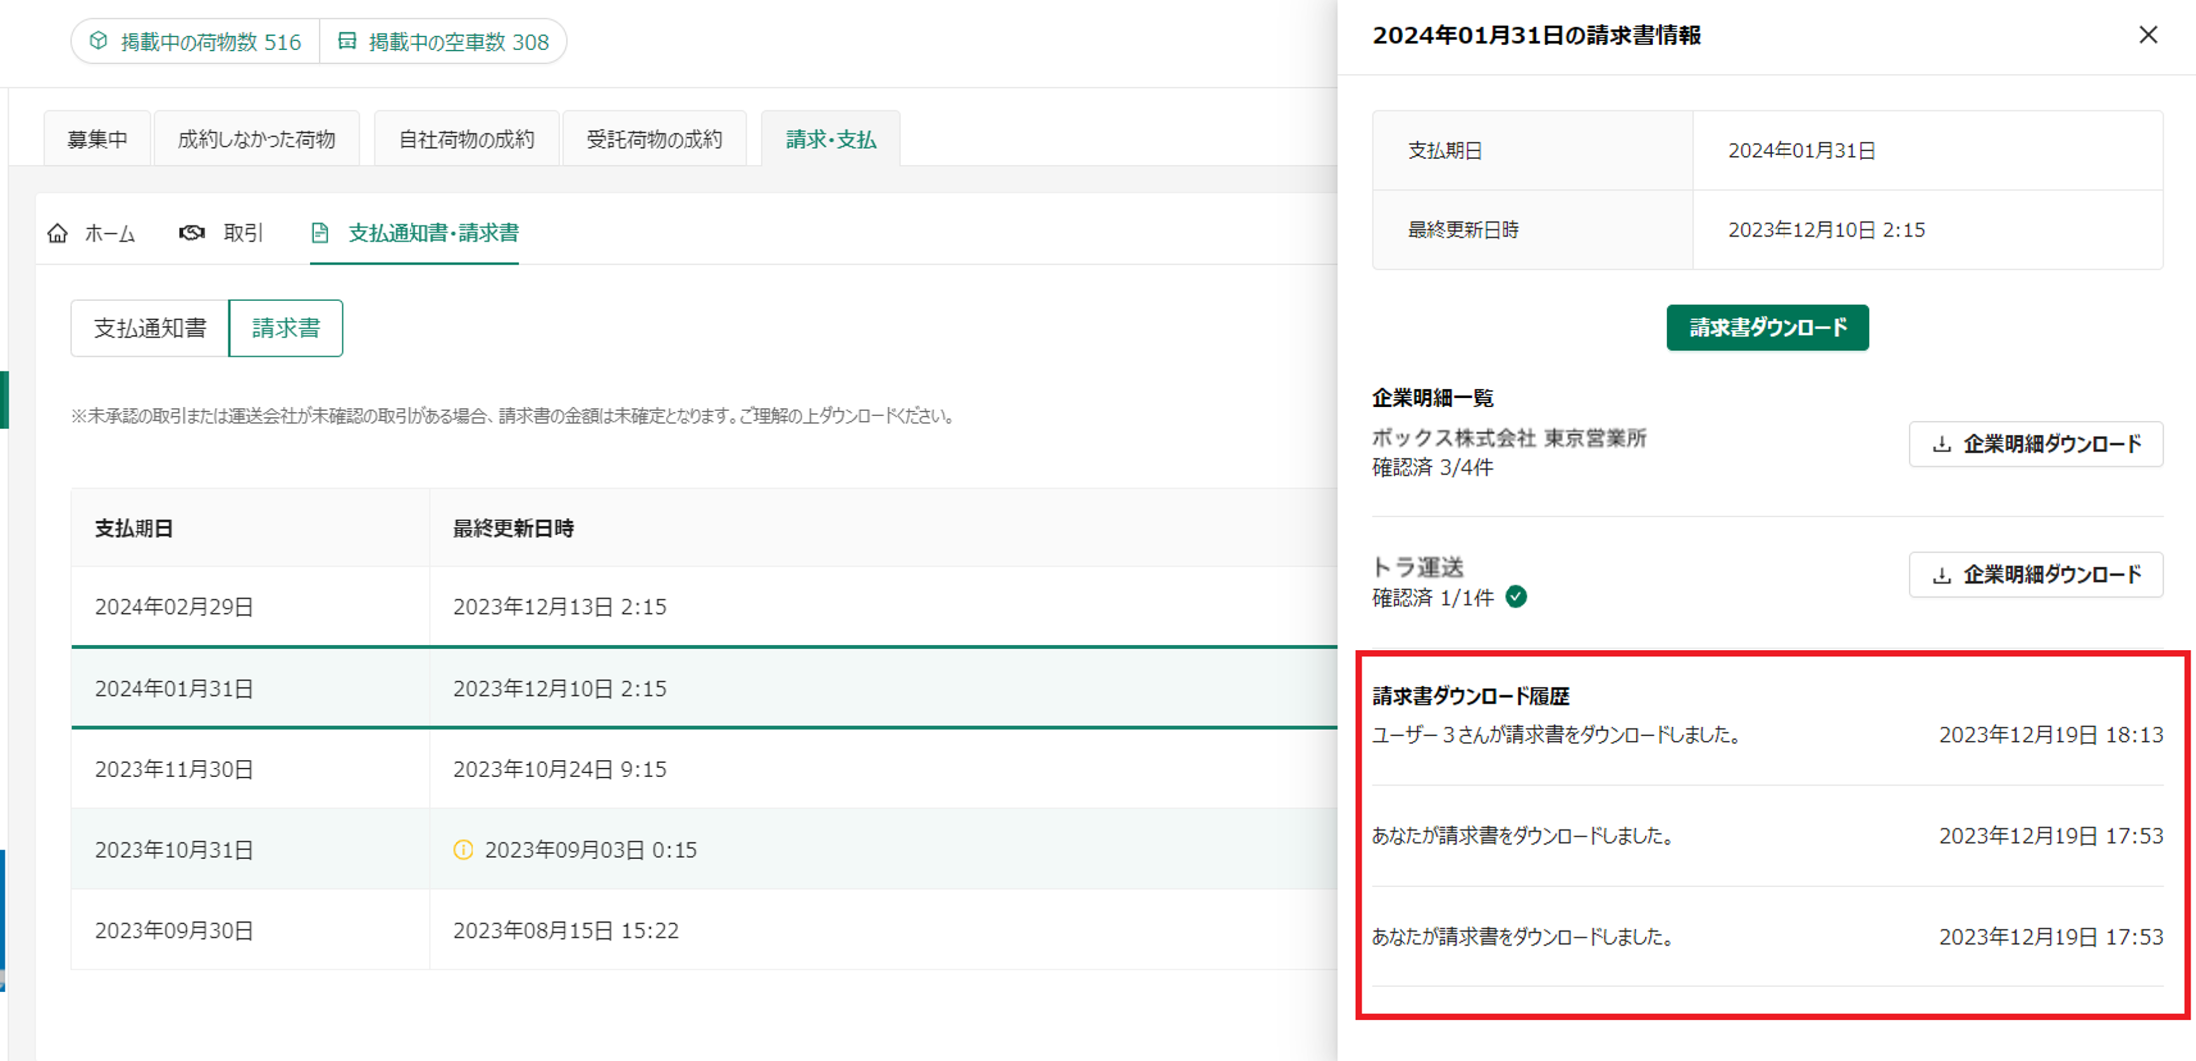Click 確認済 3/4件 status text

(1433, 467)
